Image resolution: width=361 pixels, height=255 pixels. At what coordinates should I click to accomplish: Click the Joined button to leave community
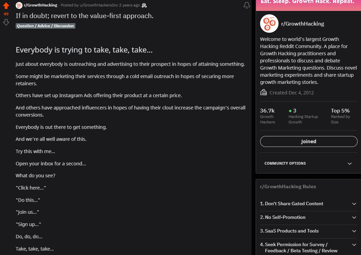coord(309,141)
